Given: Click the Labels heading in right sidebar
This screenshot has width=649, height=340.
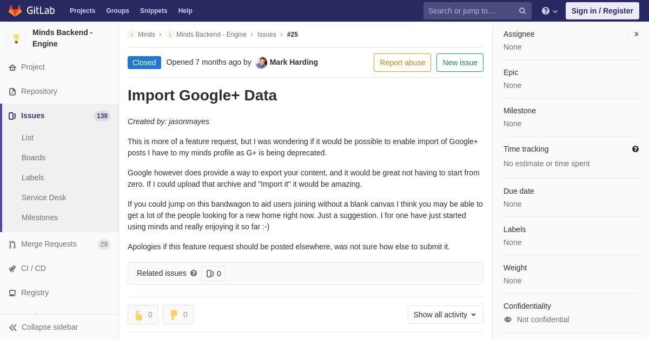Looking at the screenshot, I should pyautogui.click(x=514, y=229).
